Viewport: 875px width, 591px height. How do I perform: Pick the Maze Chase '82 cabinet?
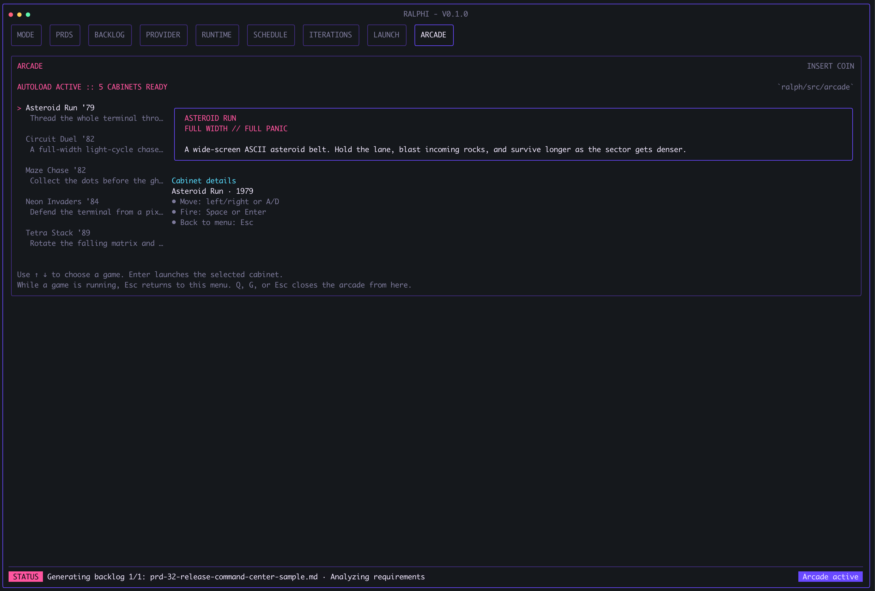(56, 170)
